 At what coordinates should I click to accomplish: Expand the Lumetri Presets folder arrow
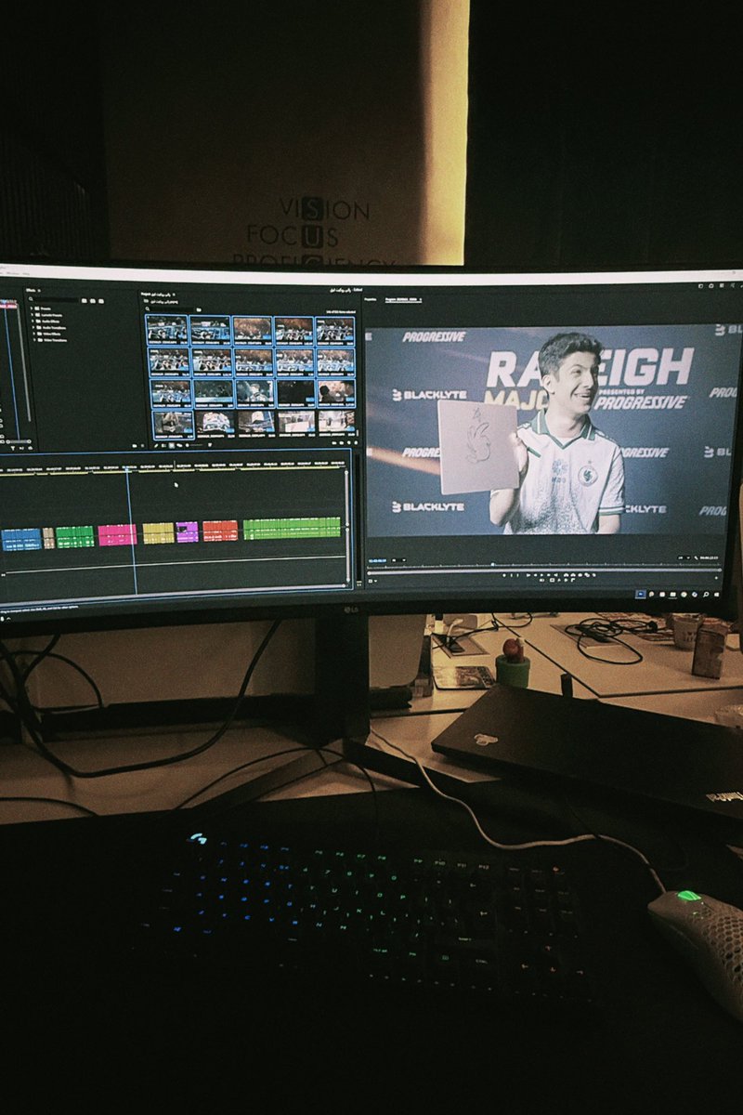(x=33, y=315)
